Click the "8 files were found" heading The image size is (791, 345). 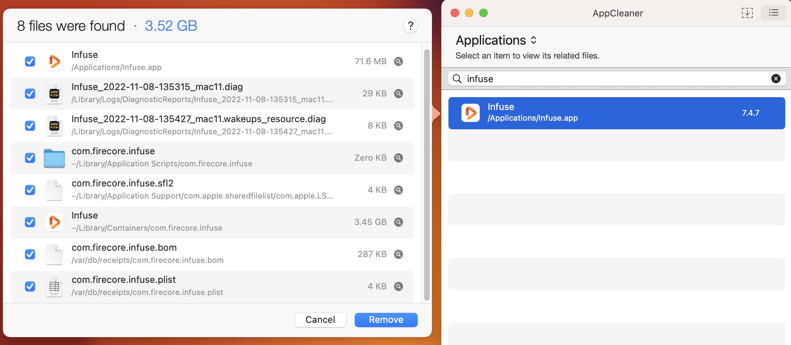(71, 26)
